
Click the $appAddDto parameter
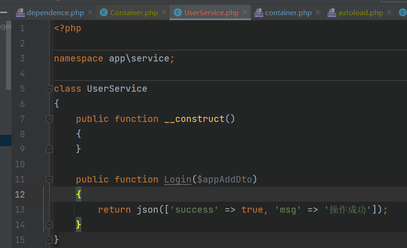[x=225, y=180]
